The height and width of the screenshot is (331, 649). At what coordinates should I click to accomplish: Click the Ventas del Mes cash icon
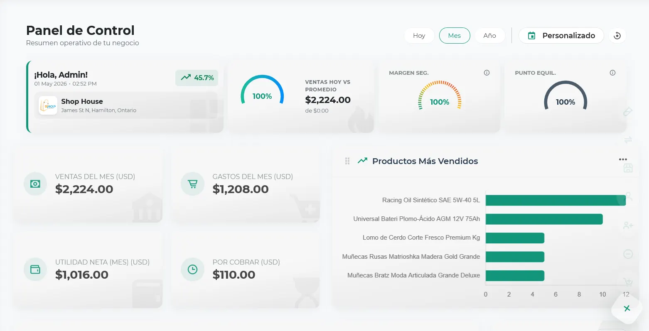pyautogui.click(x=35, y=184)
